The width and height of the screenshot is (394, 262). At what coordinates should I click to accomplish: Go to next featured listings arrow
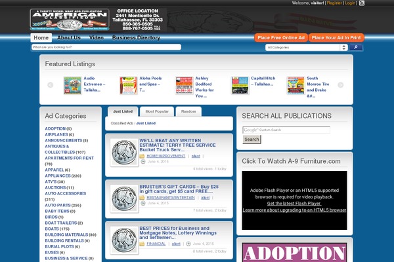[x=340, y=85]
